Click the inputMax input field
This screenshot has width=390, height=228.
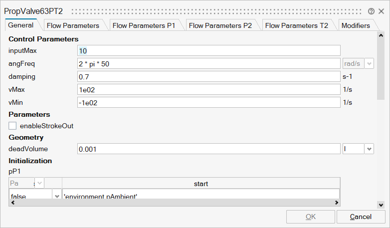pos(208,50)
